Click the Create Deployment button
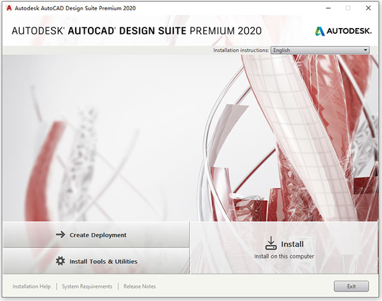This screenshot has width=382, height=301. tap(96, 235)
